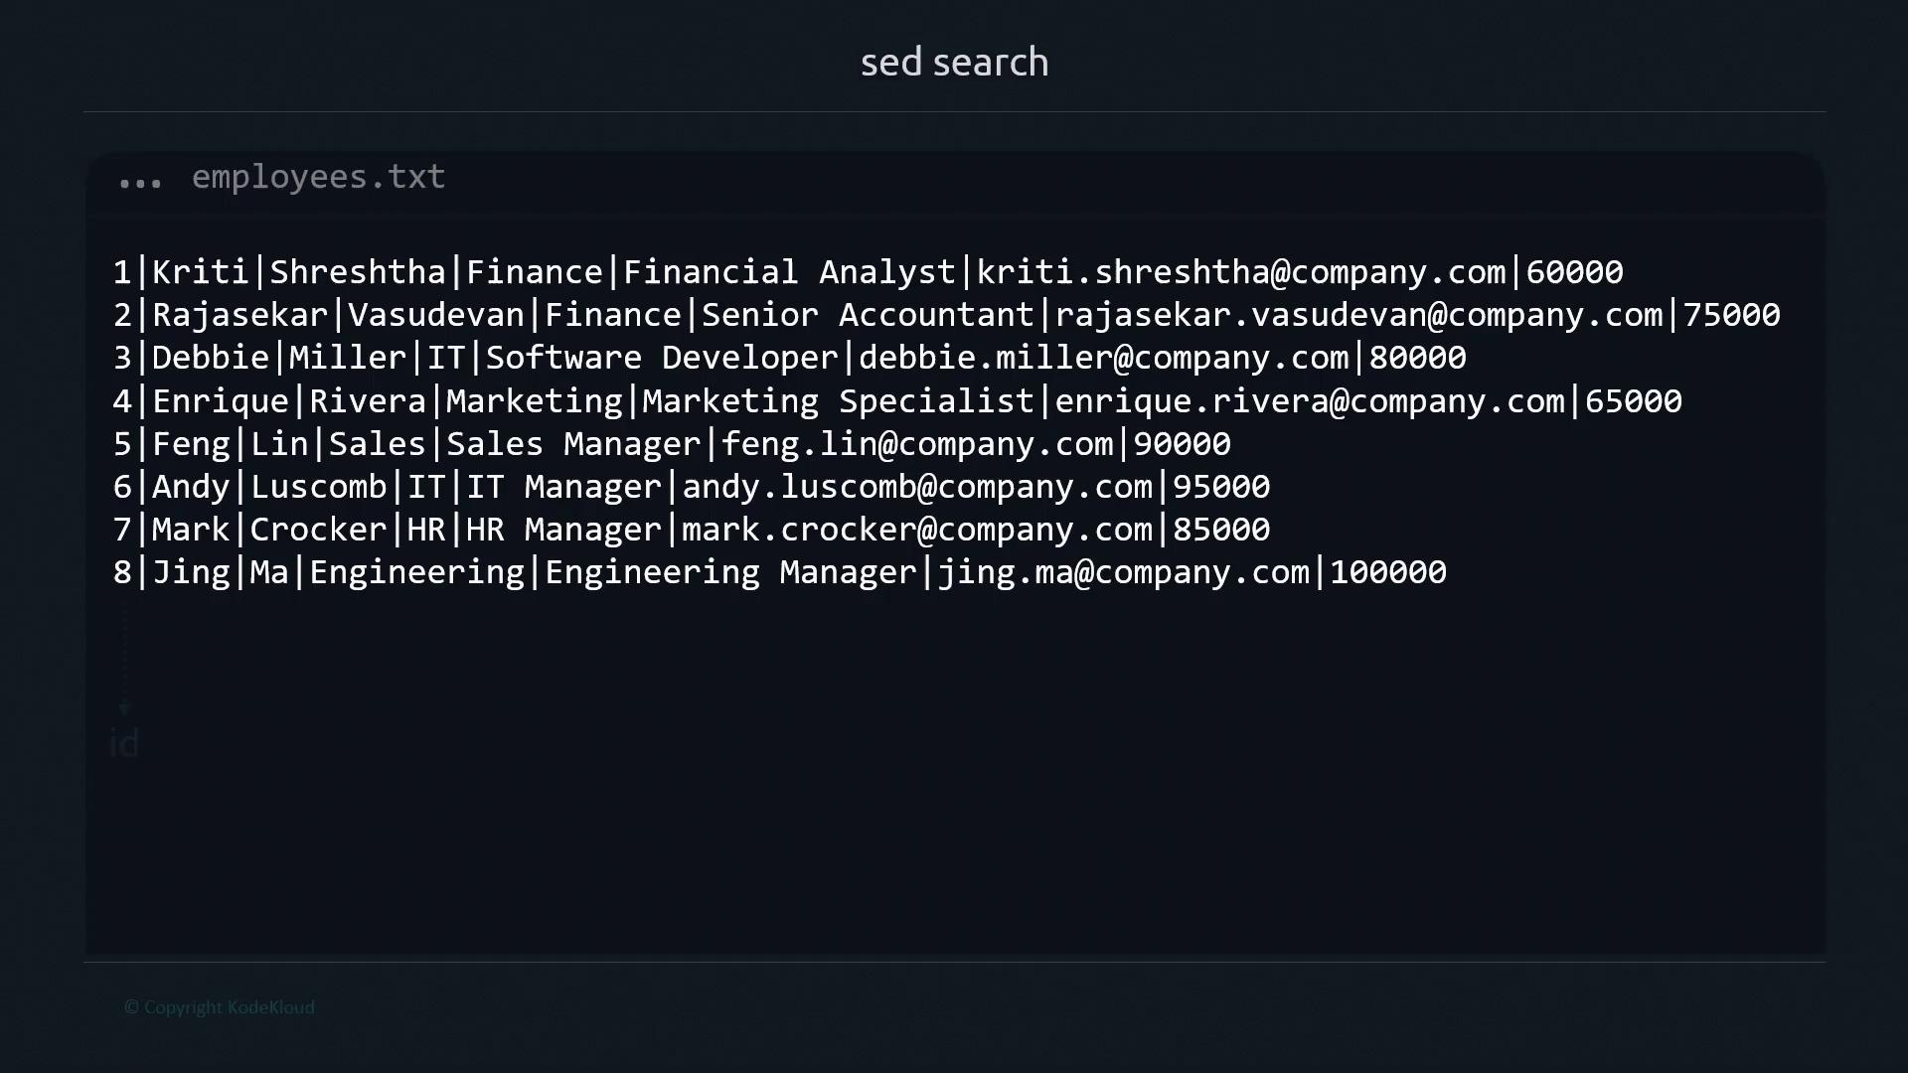Click the faint id label below arrow
The image size is (1908, 1073).
124,743
